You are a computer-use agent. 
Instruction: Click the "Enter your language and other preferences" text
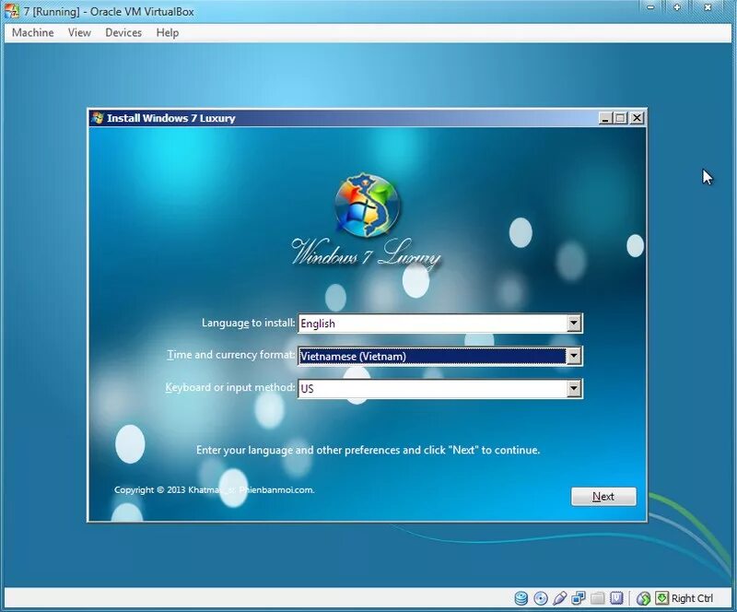(x=368, y=450)
